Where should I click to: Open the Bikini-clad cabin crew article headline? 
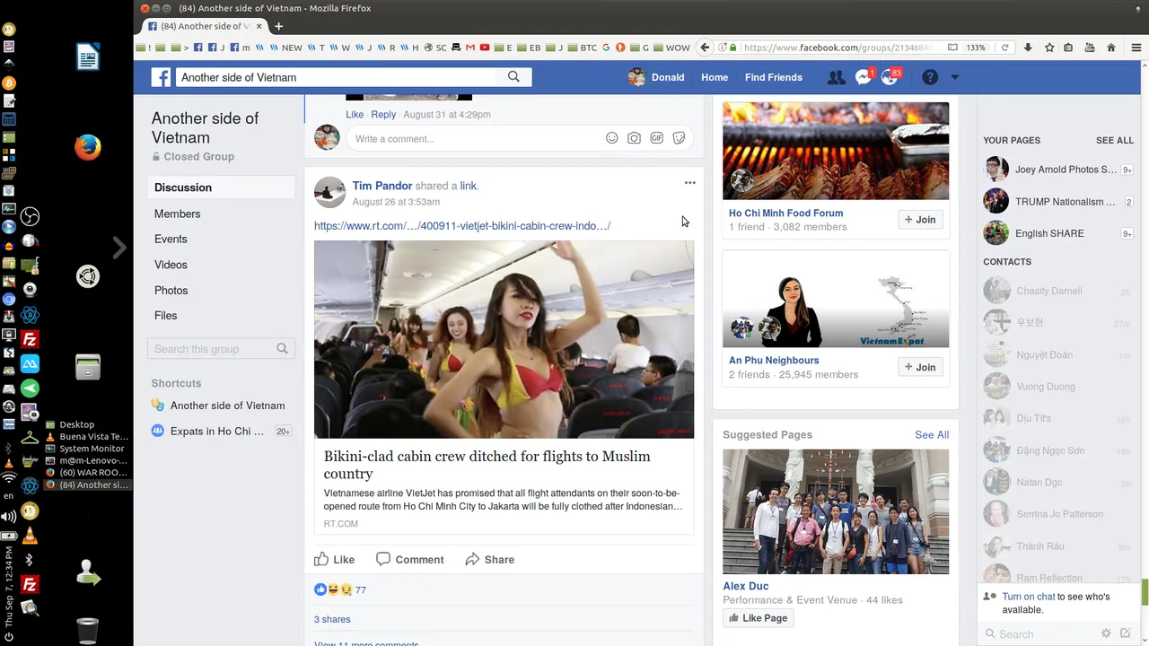(487, 465)
